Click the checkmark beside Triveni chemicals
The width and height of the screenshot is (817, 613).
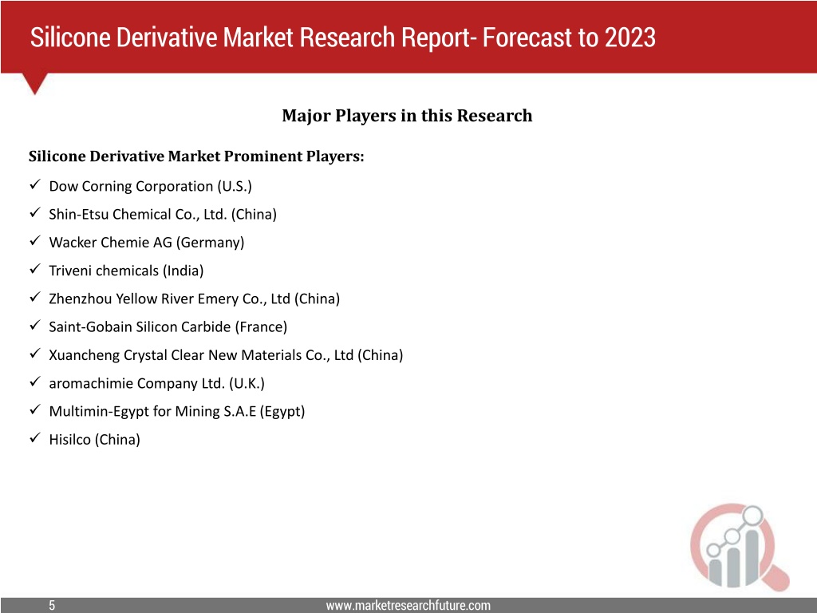tap(35, 269)
